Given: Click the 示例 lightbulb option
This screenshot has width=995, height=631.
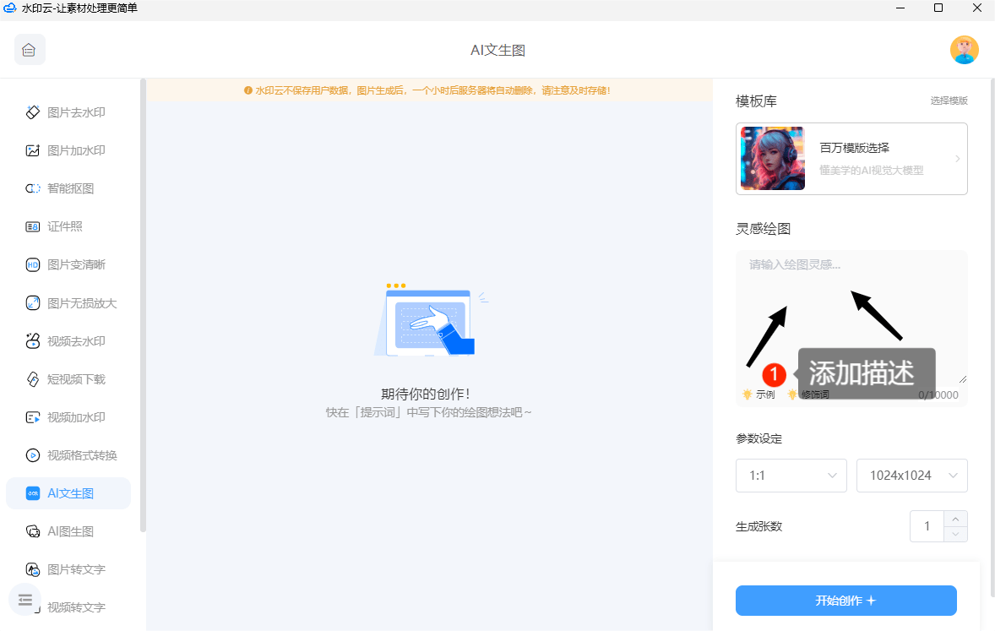Looking at the screenshot, I should pos(758,394).
